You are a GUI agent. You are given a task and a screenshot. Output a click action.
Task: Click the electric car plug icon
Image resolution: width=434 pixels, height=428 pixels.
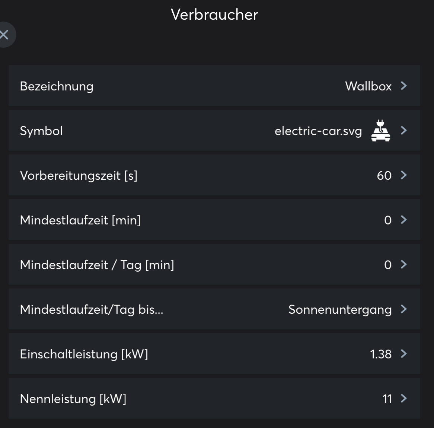click(380, 131)
